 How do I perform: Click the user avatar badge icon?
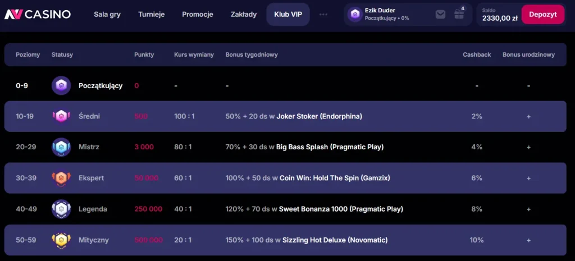355,14
